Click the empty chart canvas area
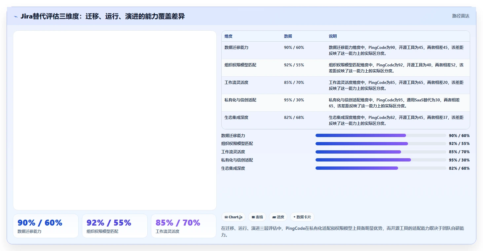Viewport: 483px width, 251px height. pos(115,120)
